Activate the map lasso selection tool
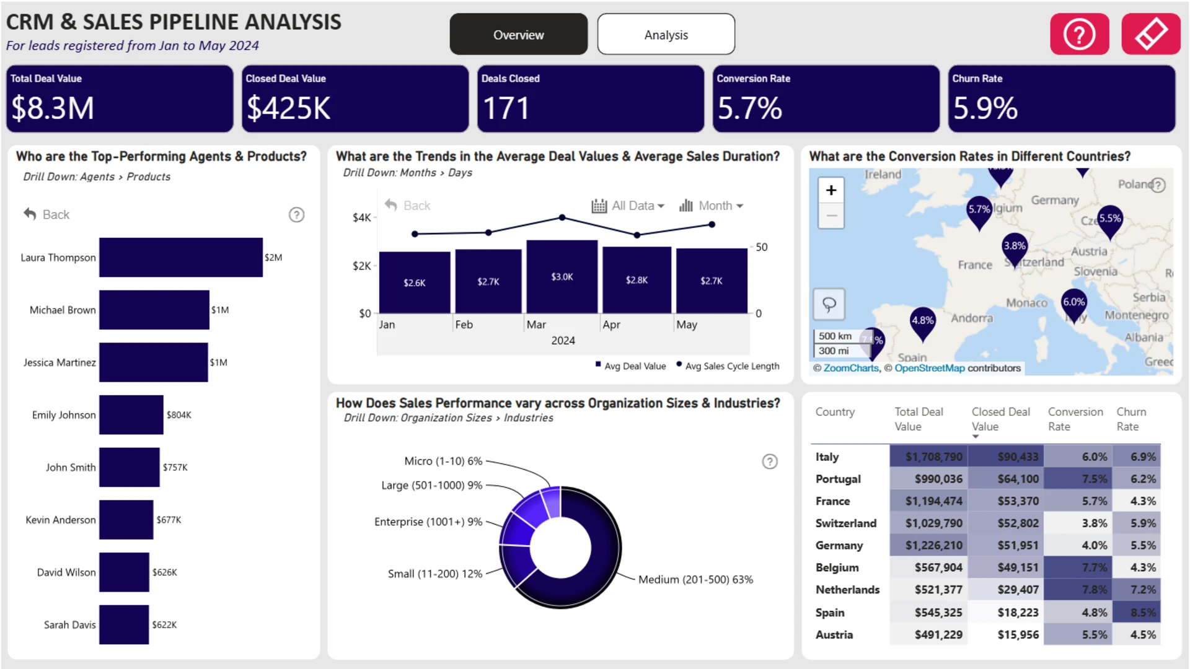 click(x=829, y=304)
